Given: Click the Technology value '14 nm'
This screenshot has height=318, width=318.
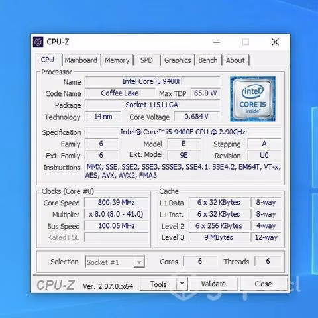Looking at the screenshot, I should pyautogui.click(x=103, y=117).
